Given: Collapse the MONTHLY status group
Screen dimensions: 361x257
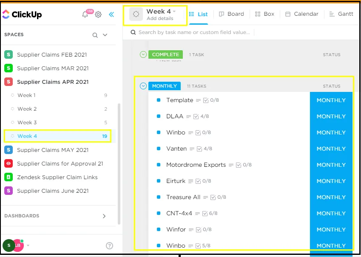Looking at the screenshot, I should click(143, 86).
